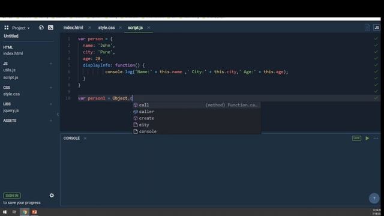This screenshot has height=216, width=384.
Task: Click the JS language icon at top right
Action: point(377,28)
